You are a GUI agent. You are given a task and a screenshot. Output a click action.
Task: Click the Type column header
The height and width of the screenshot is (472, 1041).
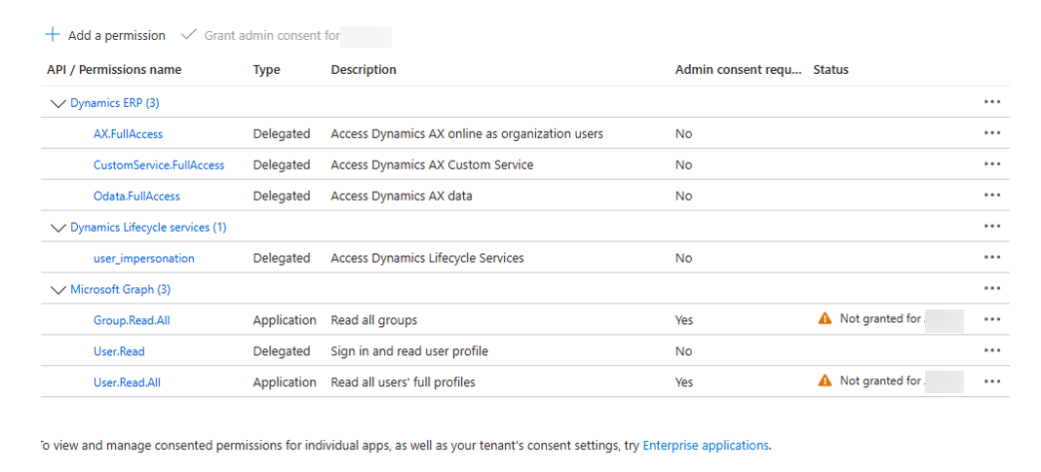click(266, 70)
